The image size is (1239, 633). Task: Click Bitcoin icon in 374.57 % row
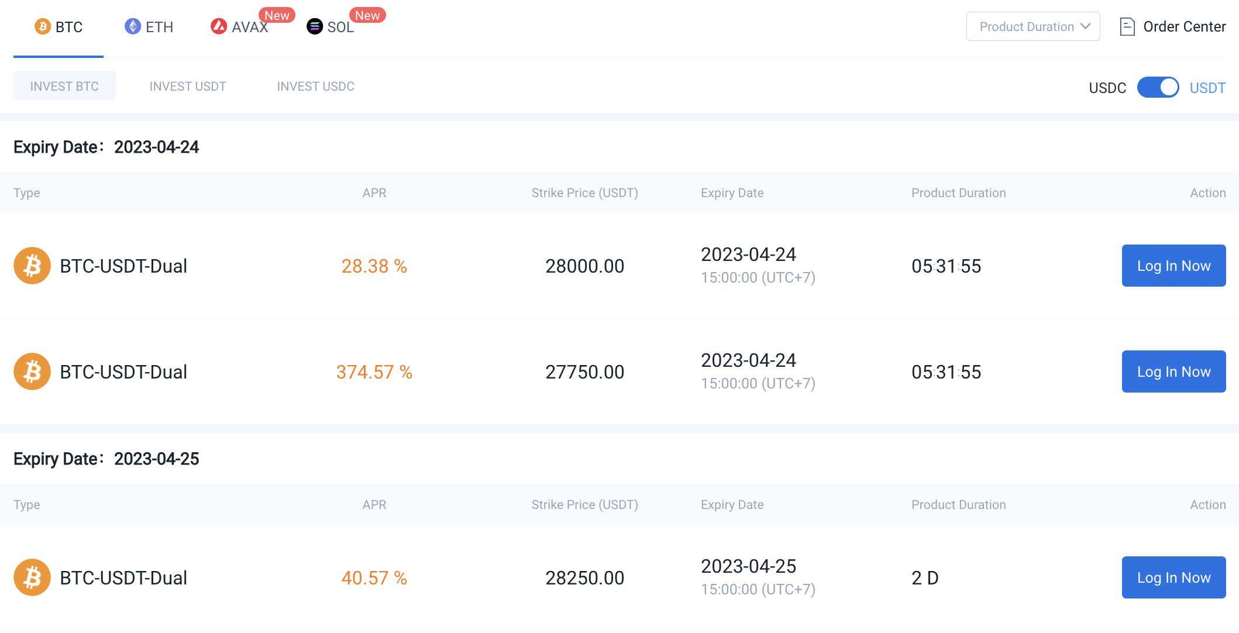[x=32, y=371]
